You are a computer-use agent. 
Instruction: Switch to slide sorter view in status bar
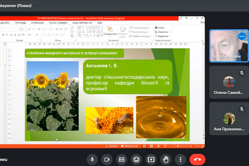(x=151, y=146)
